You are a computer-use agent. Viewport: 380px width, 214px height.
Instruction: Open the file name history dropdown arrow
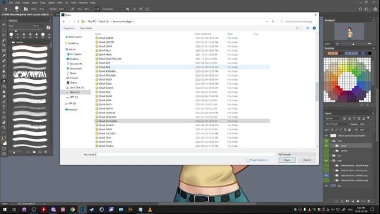pos(274,155)
